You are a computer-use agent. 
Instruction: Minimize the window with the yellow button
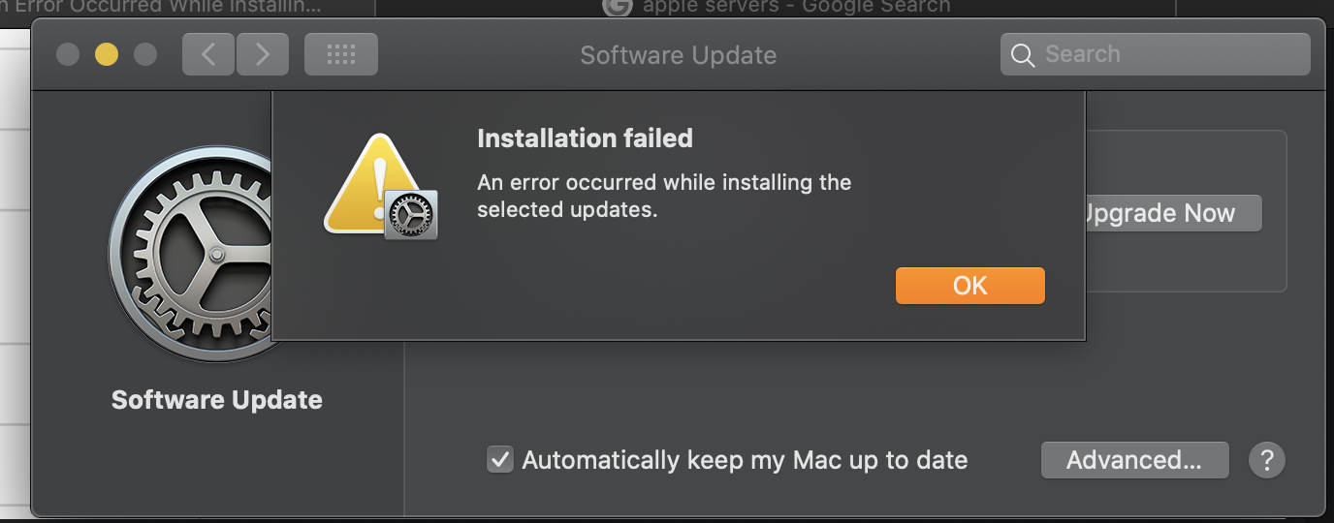(107, 54)
